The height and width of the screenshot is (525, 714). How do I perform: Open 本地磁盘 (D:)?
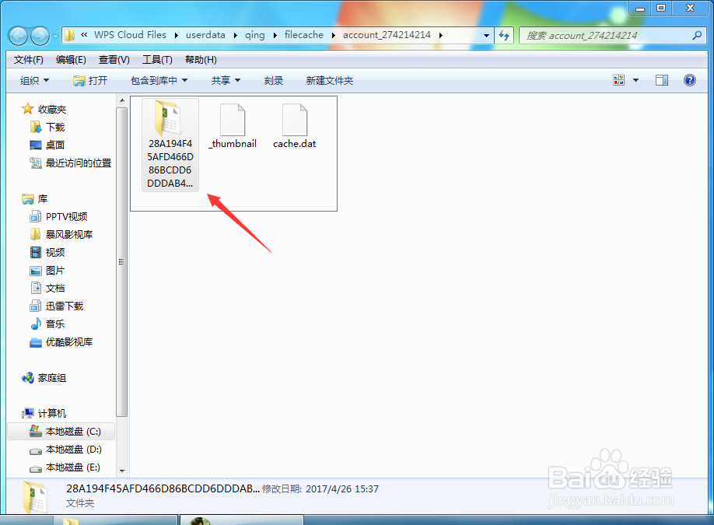tap(65, 450)
